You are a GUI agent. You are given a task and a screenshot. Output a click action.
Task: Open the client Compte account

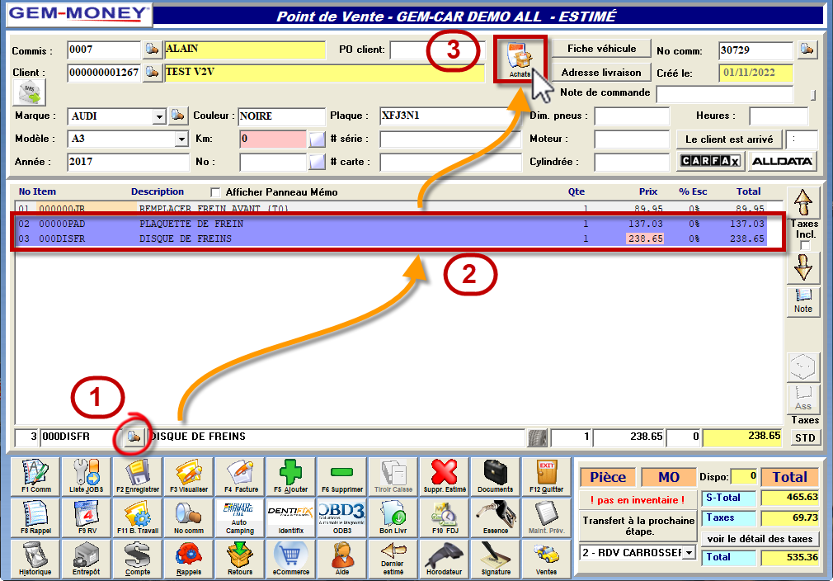[x=138, y=559]
